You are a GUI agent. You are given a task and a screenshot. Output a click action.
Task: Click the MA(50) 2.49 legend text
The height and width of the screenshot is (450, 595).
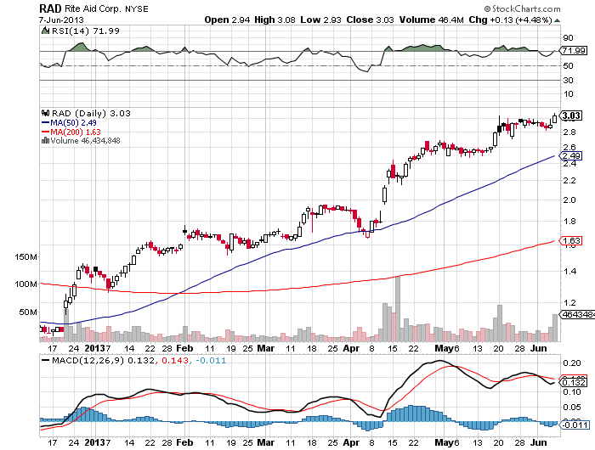point(74,123)
